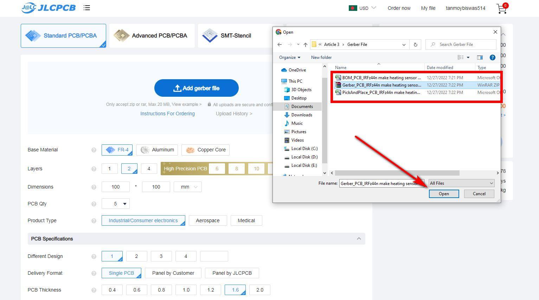This screenshot has width=539, height=300.
Task: Open the shopping cart
Action: (502, 8)
